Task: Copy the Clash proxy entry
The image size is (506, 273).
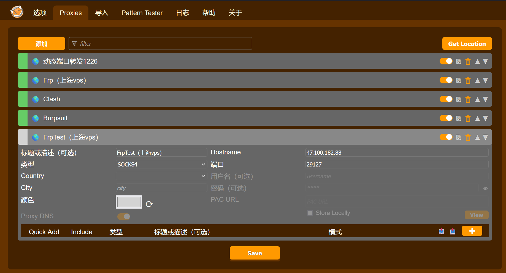Action: click(458, 99)
